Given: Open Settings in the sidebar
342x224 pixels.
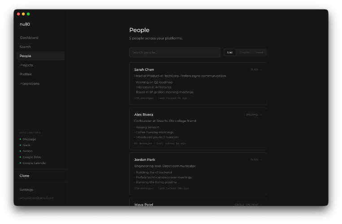Looking at the screenshot, I should click(x=26, y=190).
